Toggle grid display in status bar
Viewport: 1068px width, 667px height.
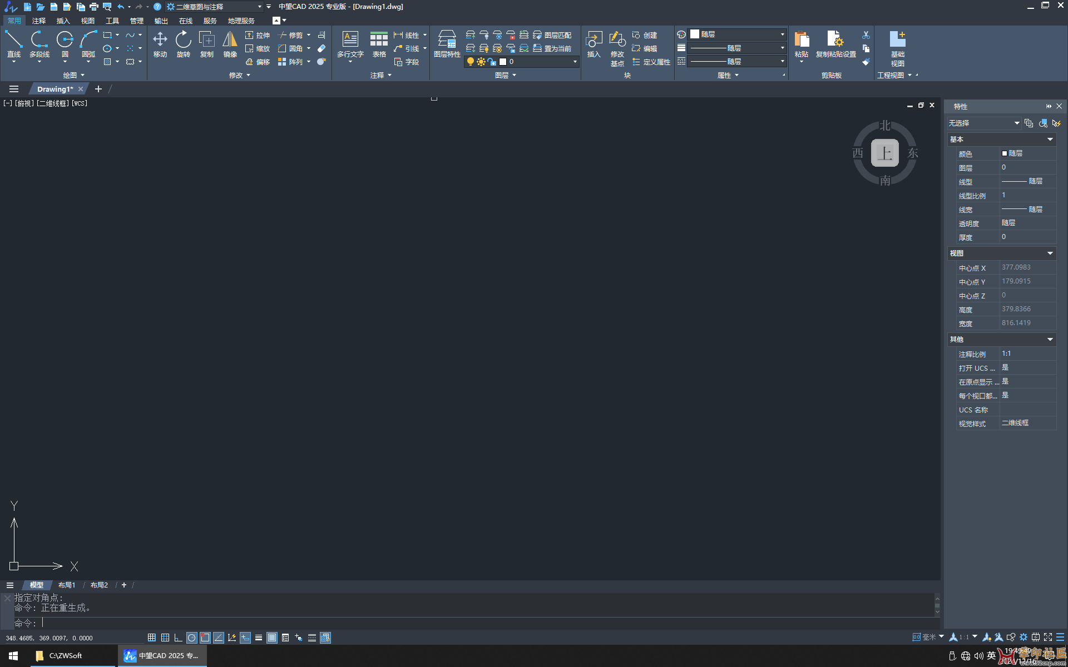coord(165,638)
